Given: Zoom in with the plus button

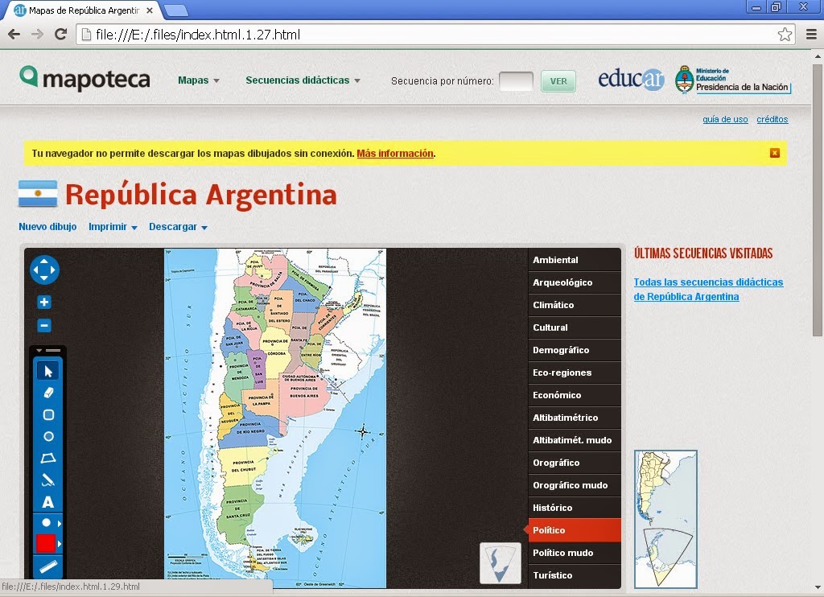Looking at the screenshot, I should click(44, 303).
